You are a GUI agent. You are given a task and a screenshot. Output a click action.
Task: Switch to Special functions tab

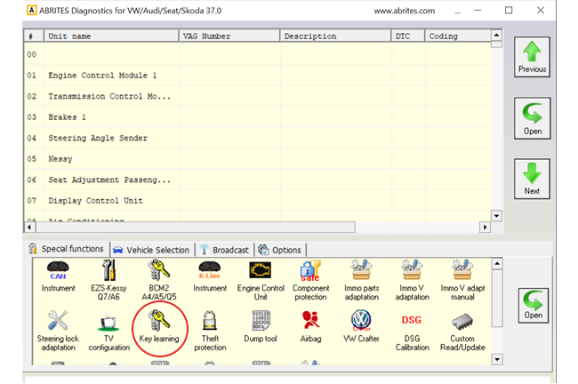pos(67,249)
